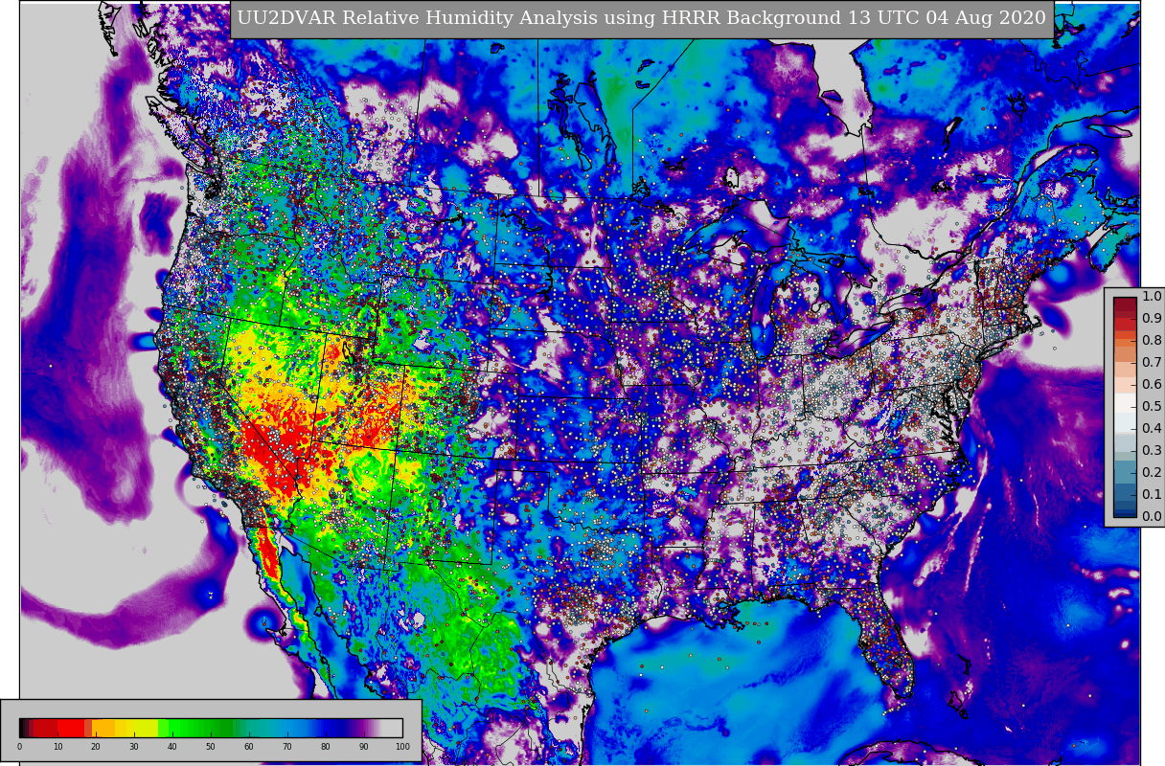Image resolution: width=1165 pixels, height=766 pixels.
Task: Click the 50 tick label on bottom colorbar
Action: (211, 746)
